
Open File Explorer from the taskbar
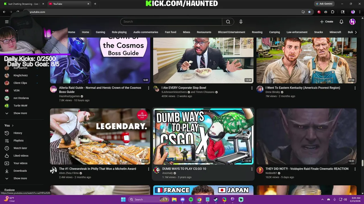tap(174, 199)
